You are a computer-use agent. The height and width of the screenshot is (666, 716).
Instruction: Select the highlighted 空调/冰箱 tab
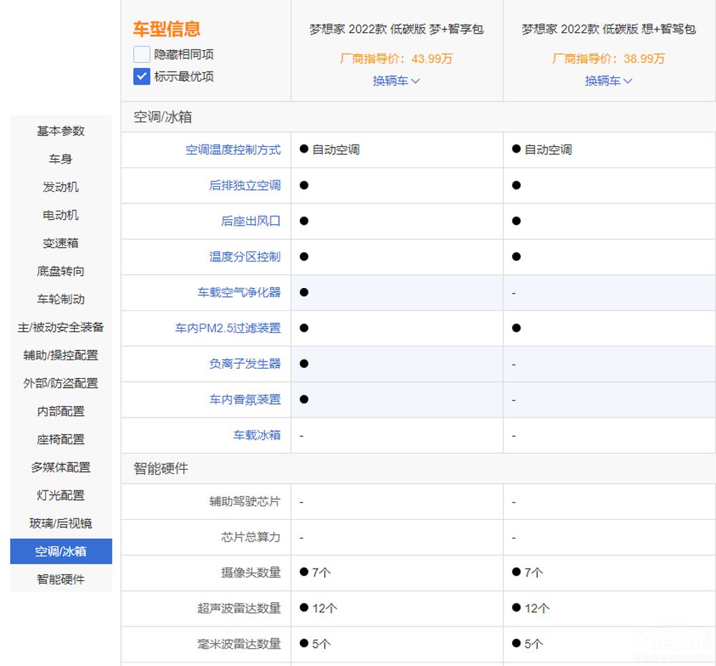click(61, 551)
